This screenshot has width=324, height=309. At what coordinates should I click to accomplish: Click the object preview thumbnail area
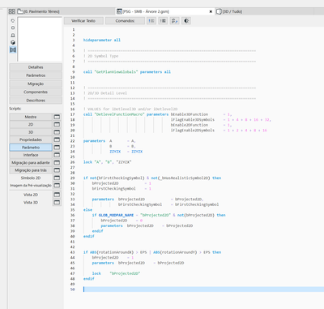click(40, 39)
